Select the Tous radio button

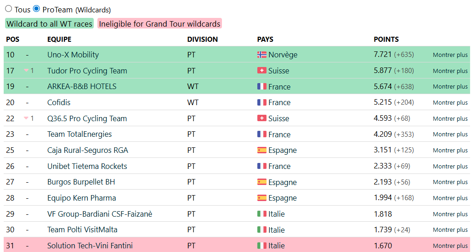pos(8,9)
